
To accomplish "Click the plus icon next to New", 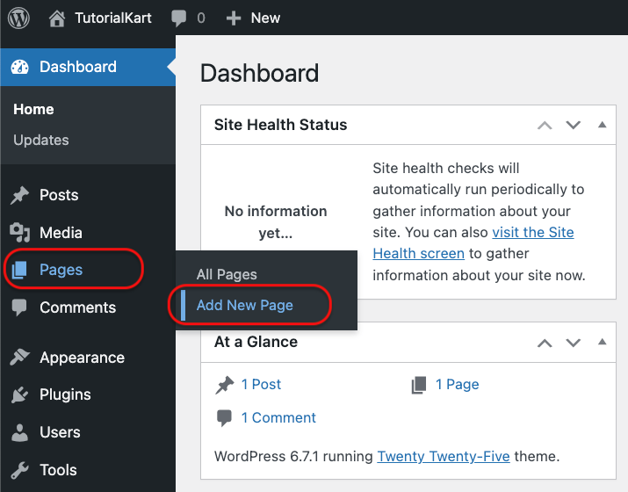I will tap(234, 18).
